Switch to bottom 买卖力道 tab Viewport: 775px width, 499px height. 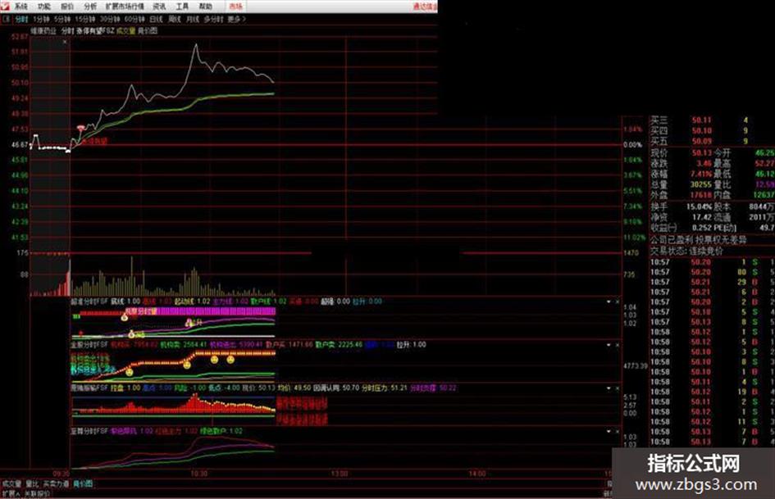click(x=56, y=484)
